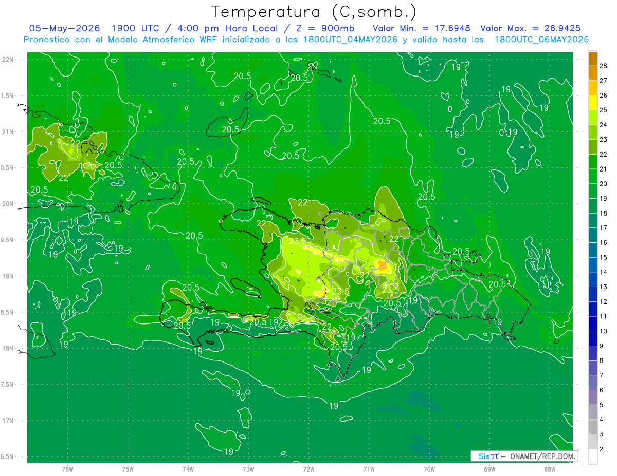The image size is (617, 476).
Task: Click the ONAMET/REP.DOM. watermark label
Action: (x=542, y=456)
